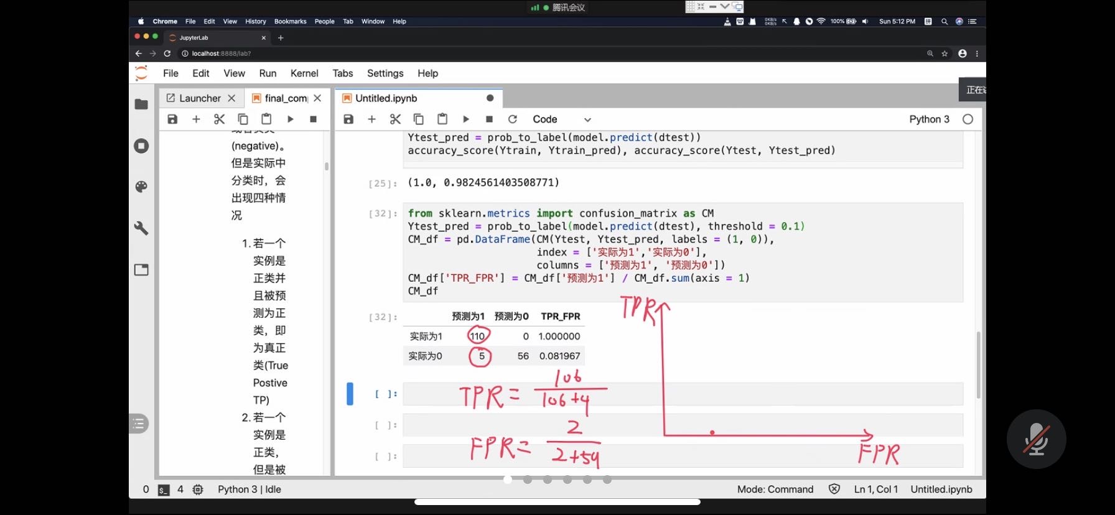1115x515 pixels.
Task: Click the Python 3 kernel selector
Action: [929, 119]
